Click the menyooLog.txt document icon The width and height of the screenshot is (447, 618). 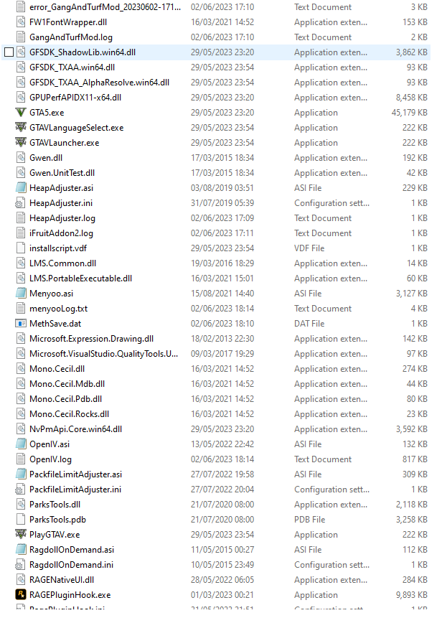coord(21,309)
